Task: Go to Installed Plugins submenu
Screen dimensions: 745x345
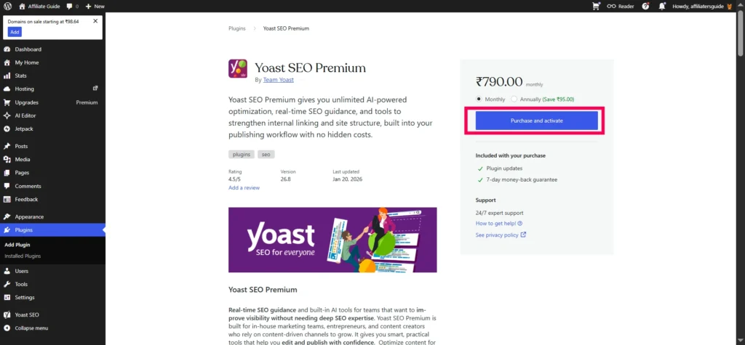Action: point(23,256)
